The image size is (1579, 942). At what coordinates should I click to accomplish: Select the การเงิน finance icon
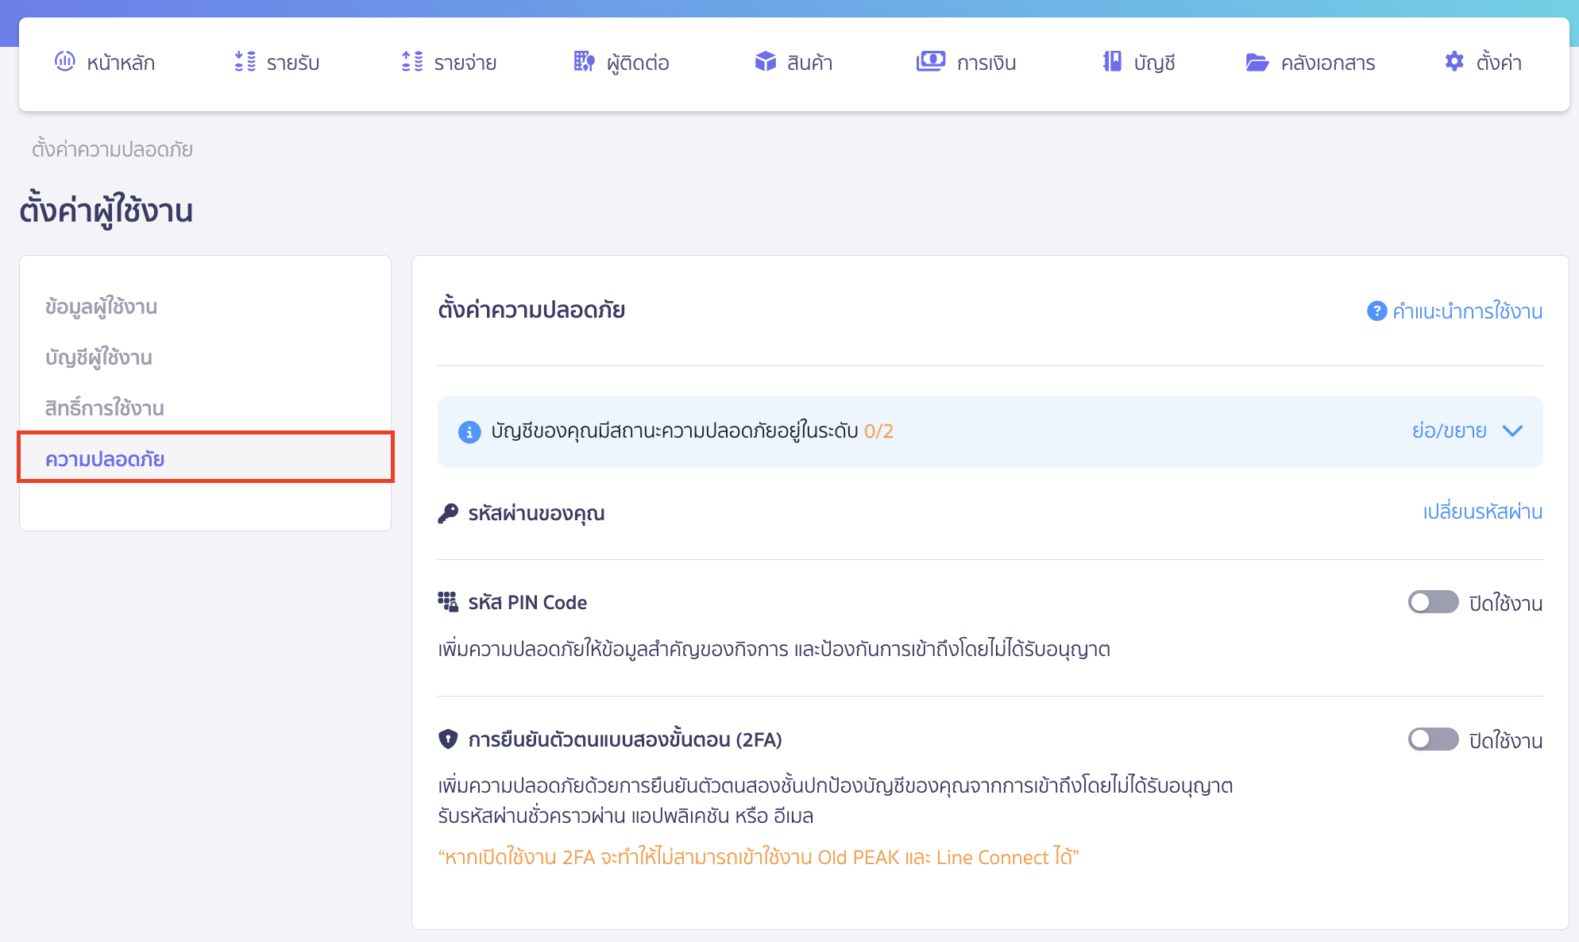(x=931, y=60)
